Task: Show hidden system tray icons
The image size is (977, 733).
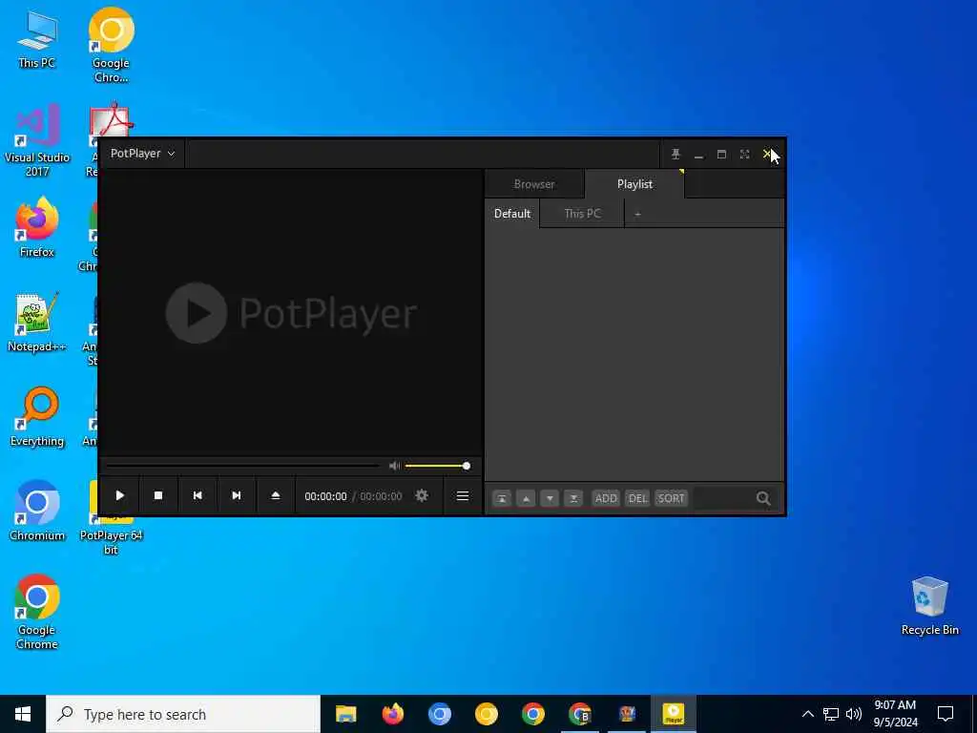Action: pyautogui.click(x=807, y=714)
